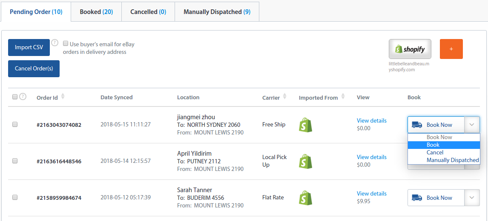
Task: Select checkbox for order #2163043074082
Action: point(15,125)
